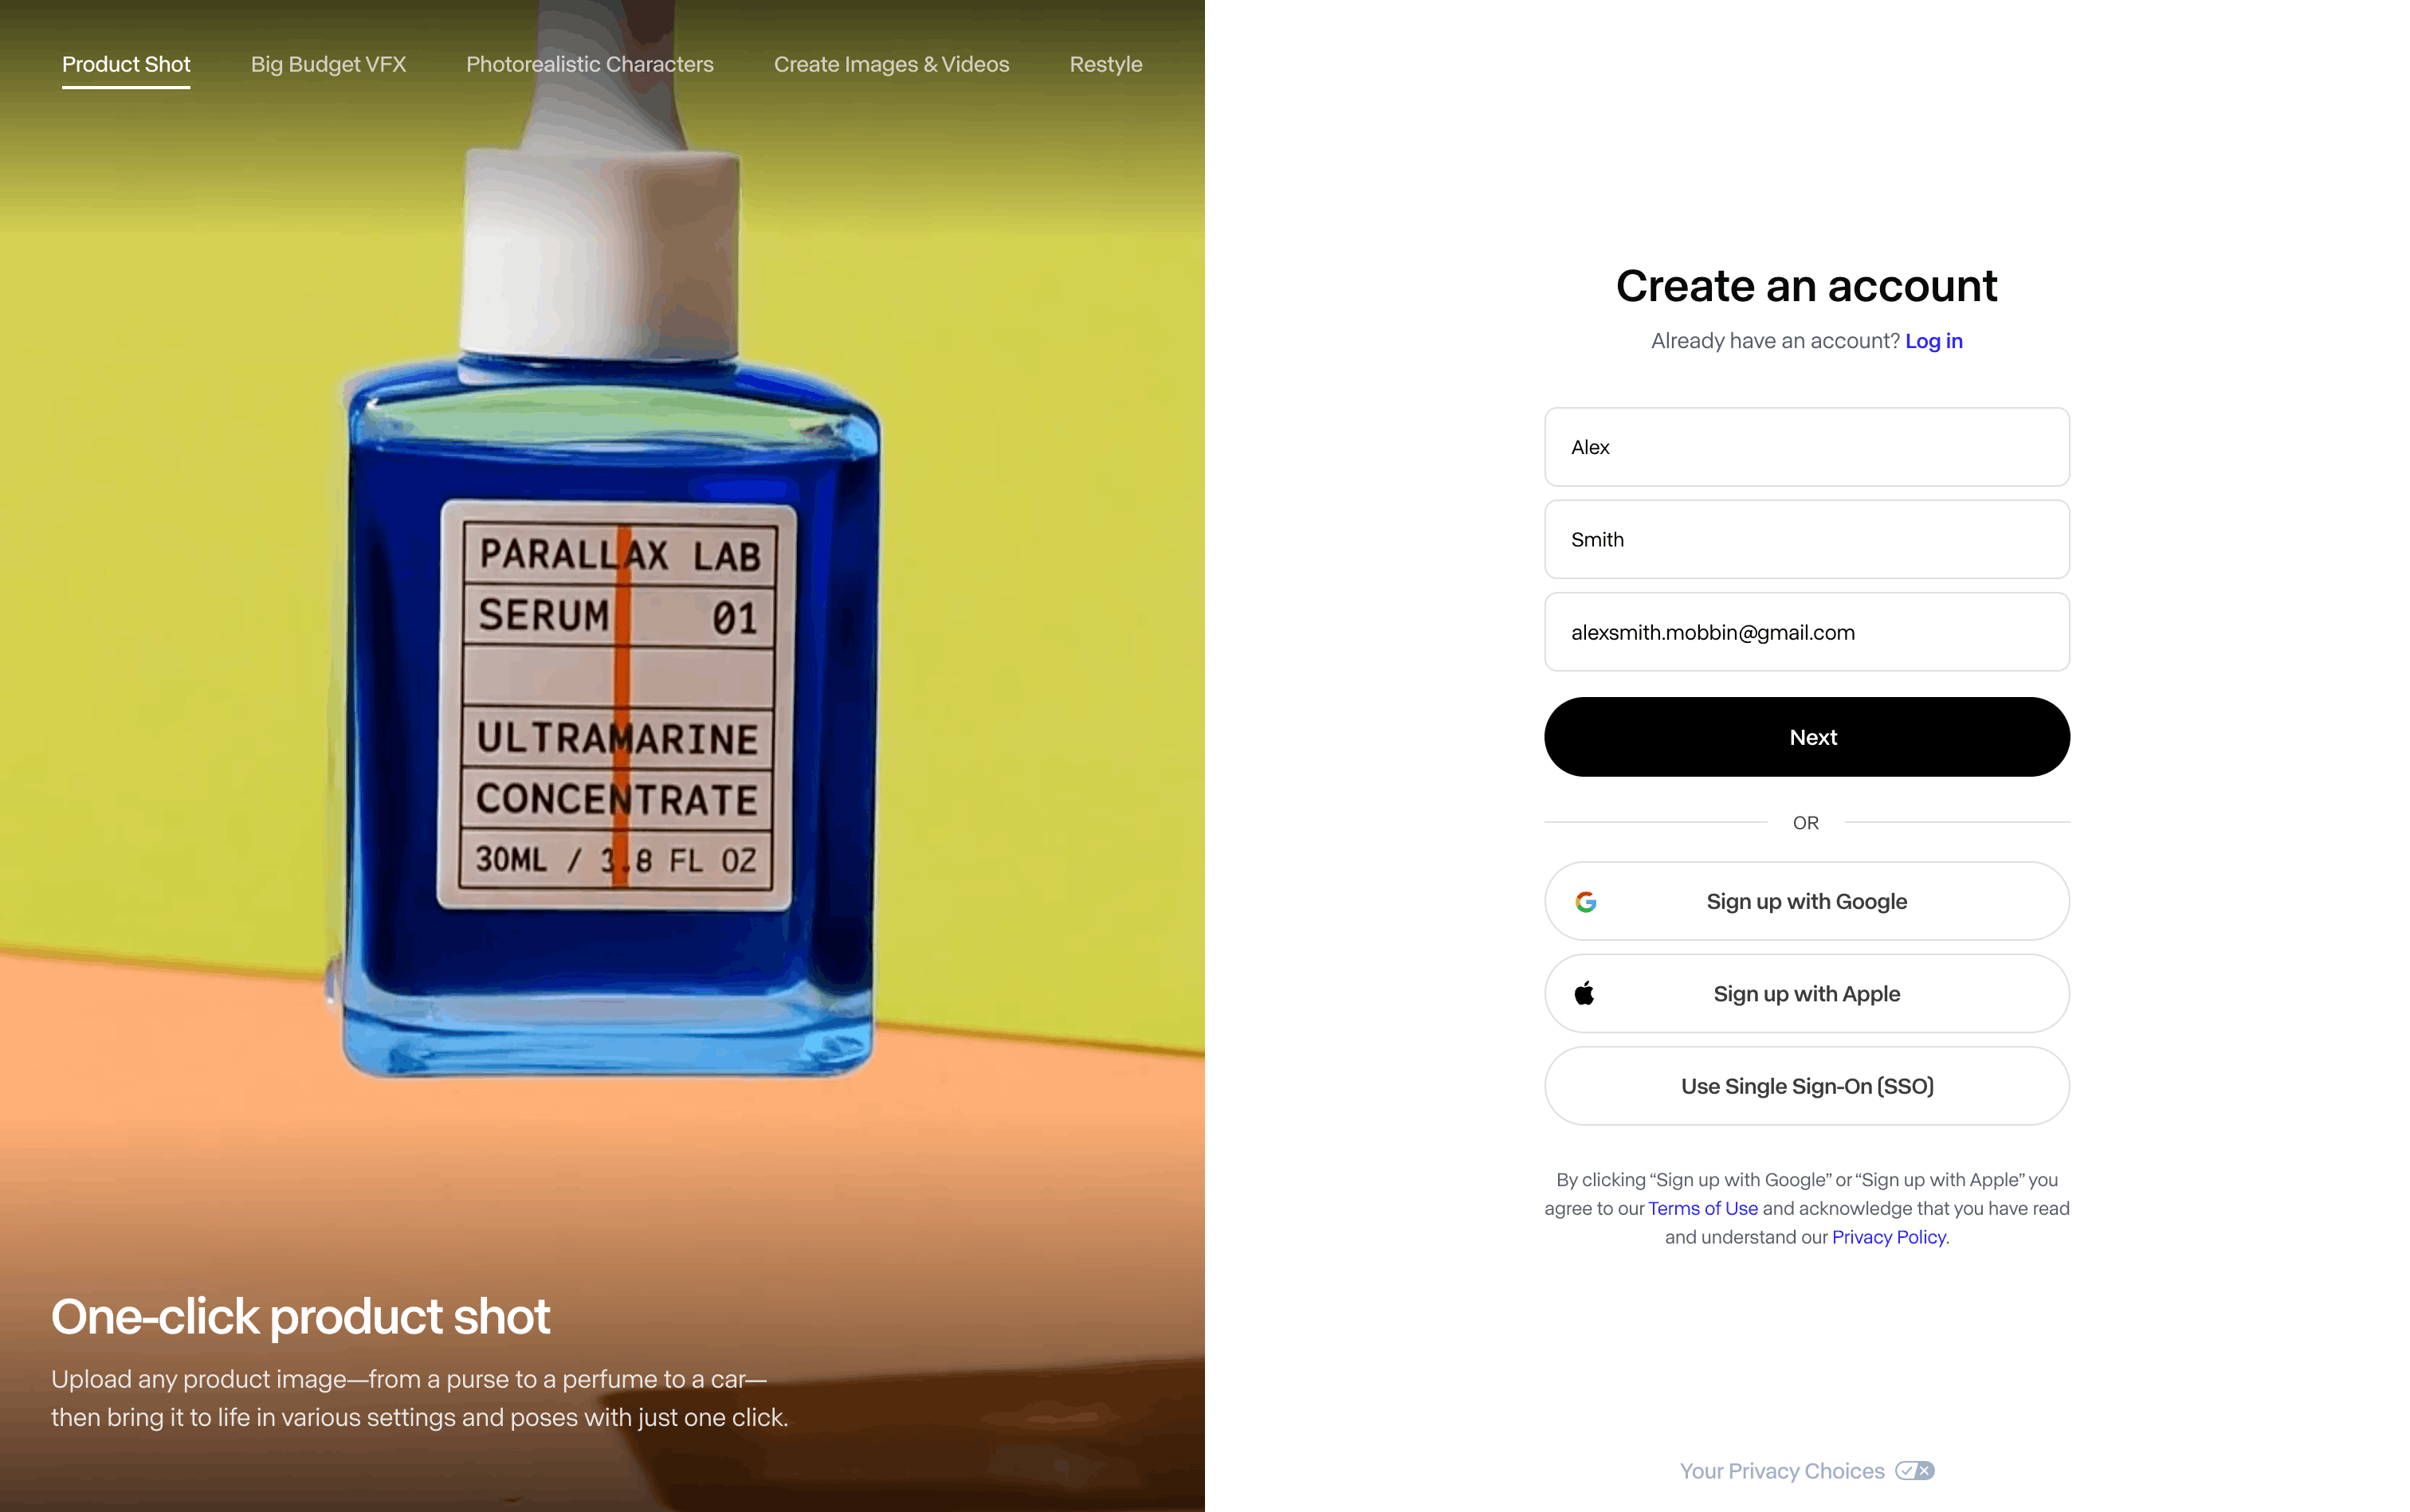Click the black Next button
Image resolution: width=2410 pixels, height=1512 pixels.
pyautogui.click(x=1807, y=737)
